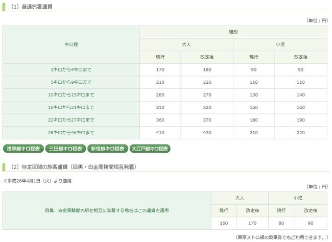Open the 浅草線キロ程表 button
This screenshot has height=242, width=332.
(23, 149)
